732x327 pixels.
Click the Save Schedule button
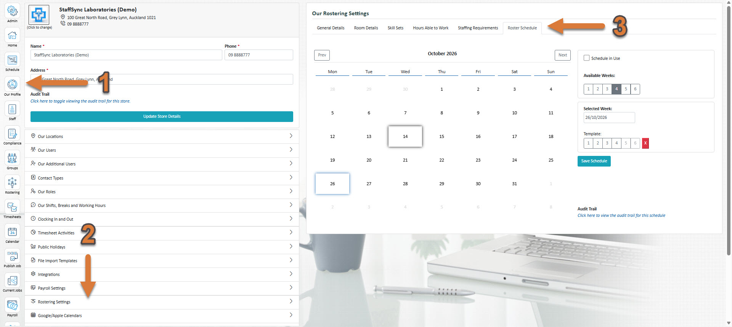coord(594,161)
